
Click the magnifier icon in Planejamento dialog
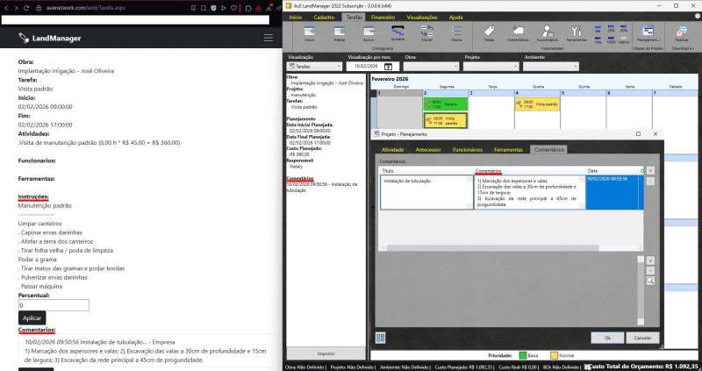pos(649,281)
